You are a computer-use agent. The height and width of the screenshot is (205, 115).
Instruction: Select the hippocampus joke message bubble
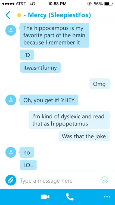click(x=54, y=35)
